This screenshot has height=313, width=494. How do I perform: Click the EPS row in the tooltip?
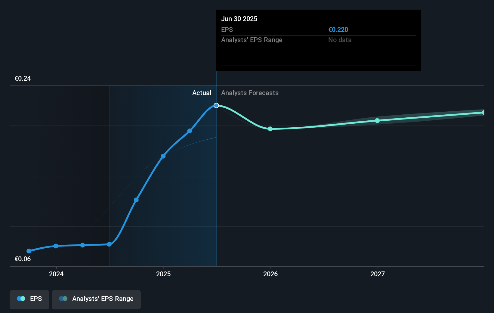(227, 30)
